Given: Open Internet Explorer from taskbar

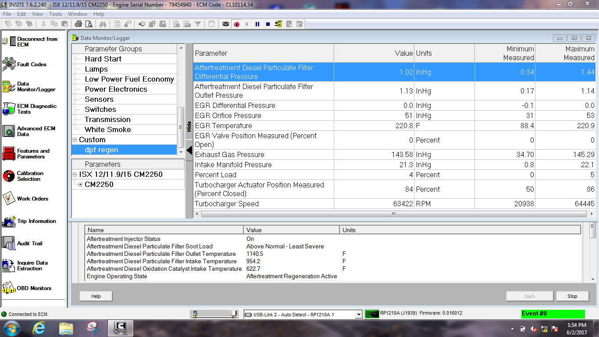Looking at the screenshot, I should pos(39,328).
